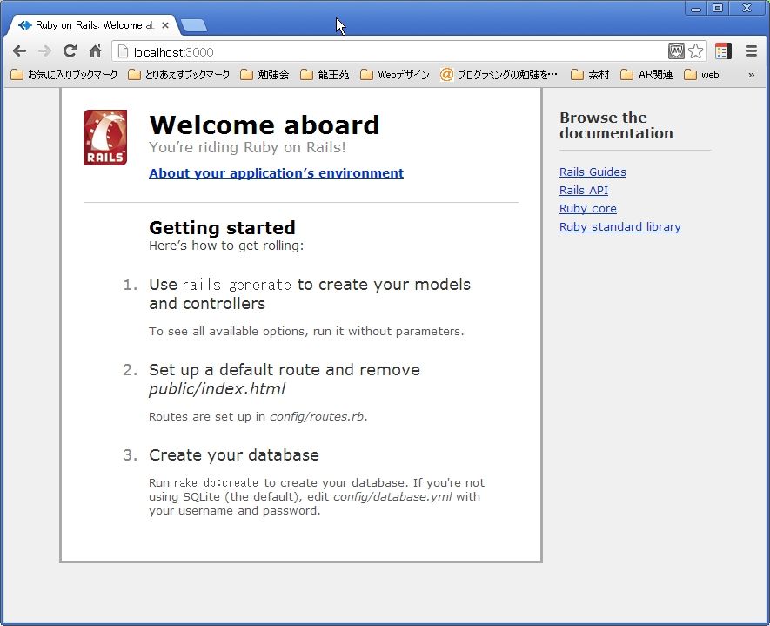This screenshot has height=626, width=770.
Task: Open the とりあえずブックマーク bookmark folder
Action: pyautogui.click(x=178, y=75)
